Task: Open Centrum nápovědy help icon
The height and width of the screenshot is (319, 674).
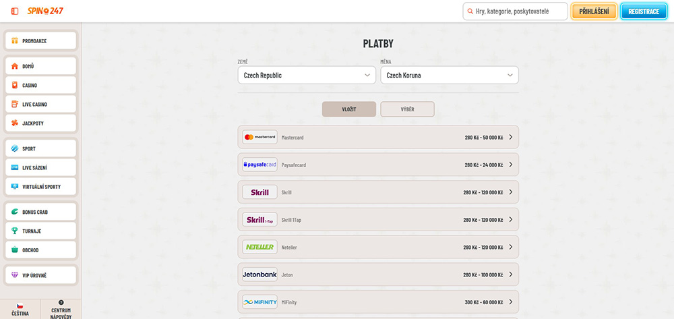Action: pos(61,303)
